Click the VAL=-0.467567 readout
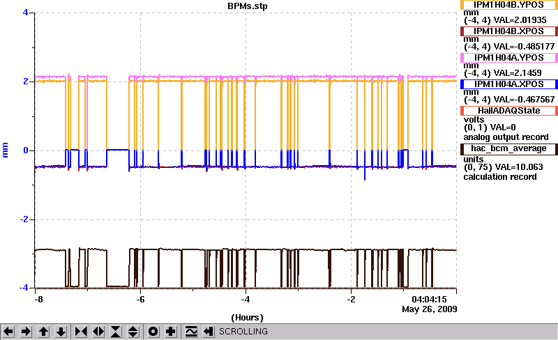 point(525,100)
